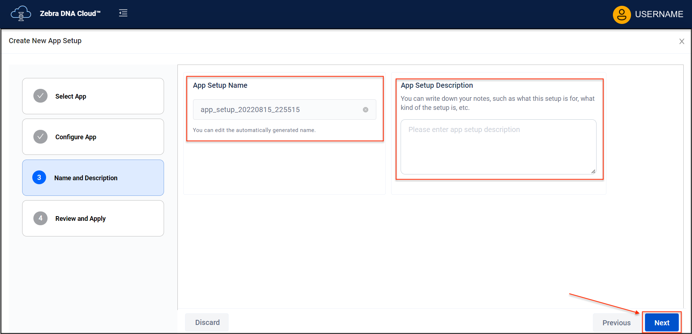692x334 pixels.
Task: Open the yellow user avatar icon
Action: click(621, 15)
